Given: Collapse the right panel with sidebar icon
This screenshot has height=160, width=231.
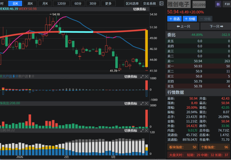Looking at the screenshot, I should point(162,4).
